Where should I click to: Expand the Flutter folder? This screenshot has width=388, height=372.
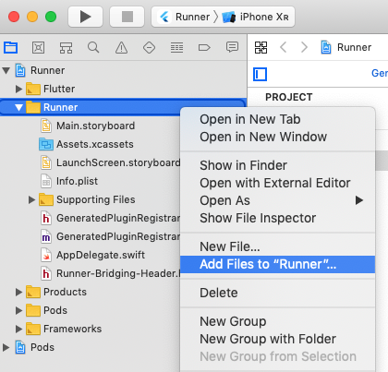(19, 89)
